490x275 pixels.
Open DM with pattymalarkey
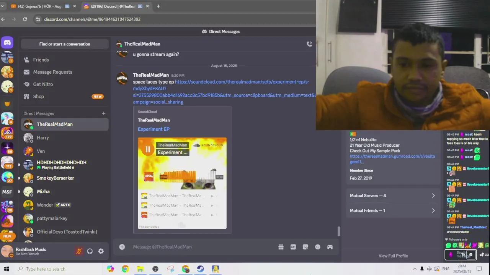click(x=64, y=218)
